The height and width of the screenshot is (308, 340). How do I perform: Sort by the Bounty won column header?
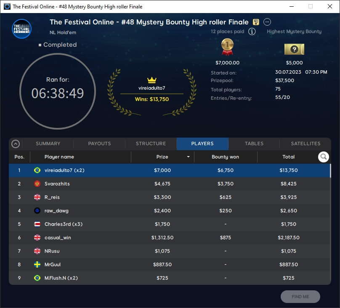tap(225, 157)
